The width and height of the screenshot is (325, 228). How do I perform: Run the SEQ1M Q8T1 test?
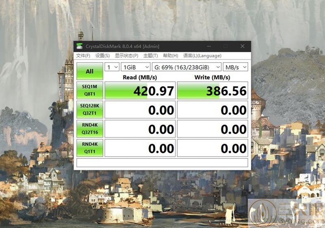tap(90, 90)
